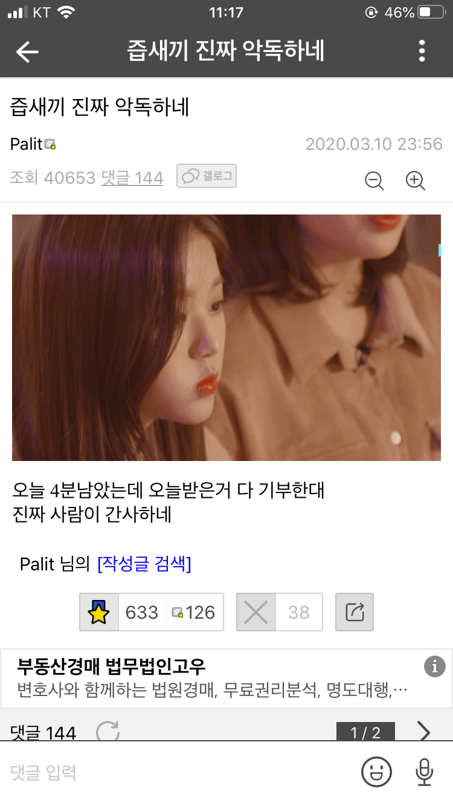The image size is (453, 806).
Task: Tap the post image thumbnail
Action: pyautogui.click(x=226, y=338)
